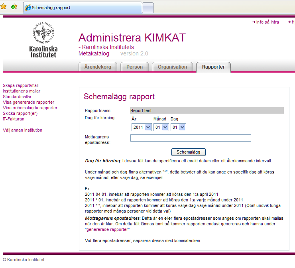The width and height of the screenshot is (295, 268).
Task: Click the Metakatalog subtitle text
Action: [94, 53]
